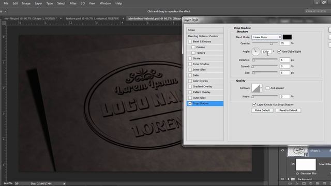
Task: Click the status bar export icon
Action: [17, 183]
